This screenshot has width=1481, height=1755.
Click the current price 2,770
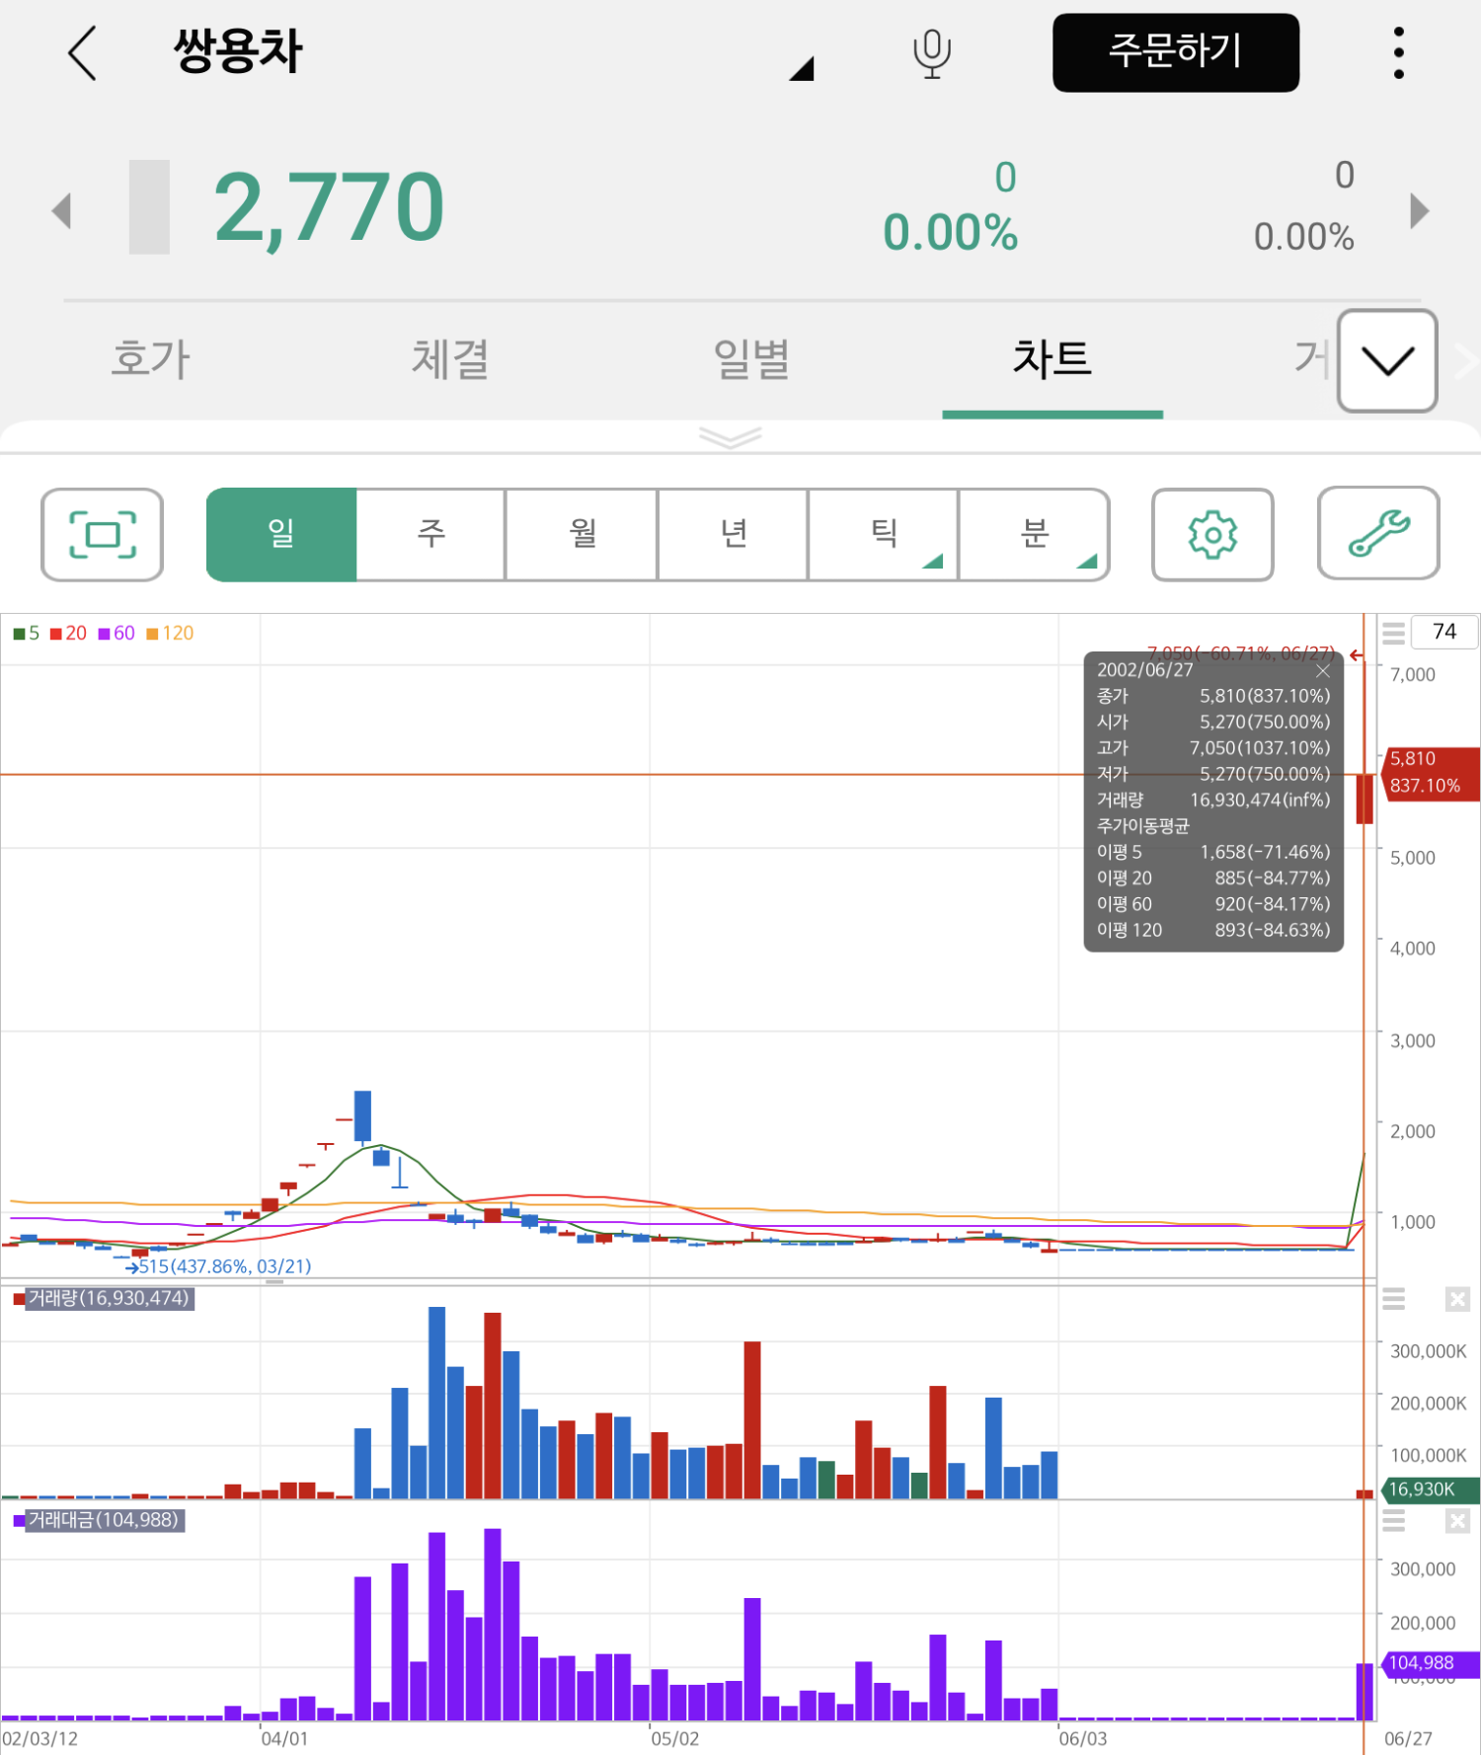tap(329, 207)
